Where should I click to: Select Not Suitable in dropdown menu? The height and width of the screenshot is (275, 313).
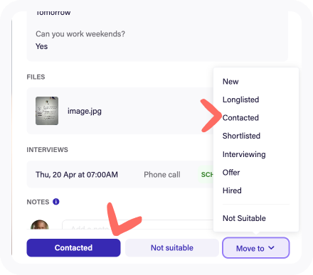pyautogui.click(x=244, y=218)
